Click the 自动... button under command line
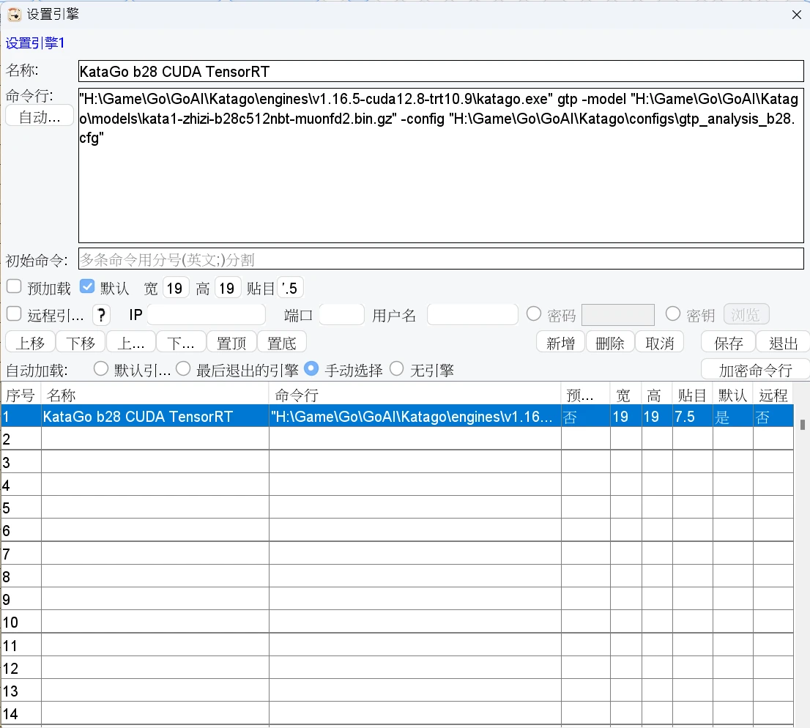 point(40,116)
